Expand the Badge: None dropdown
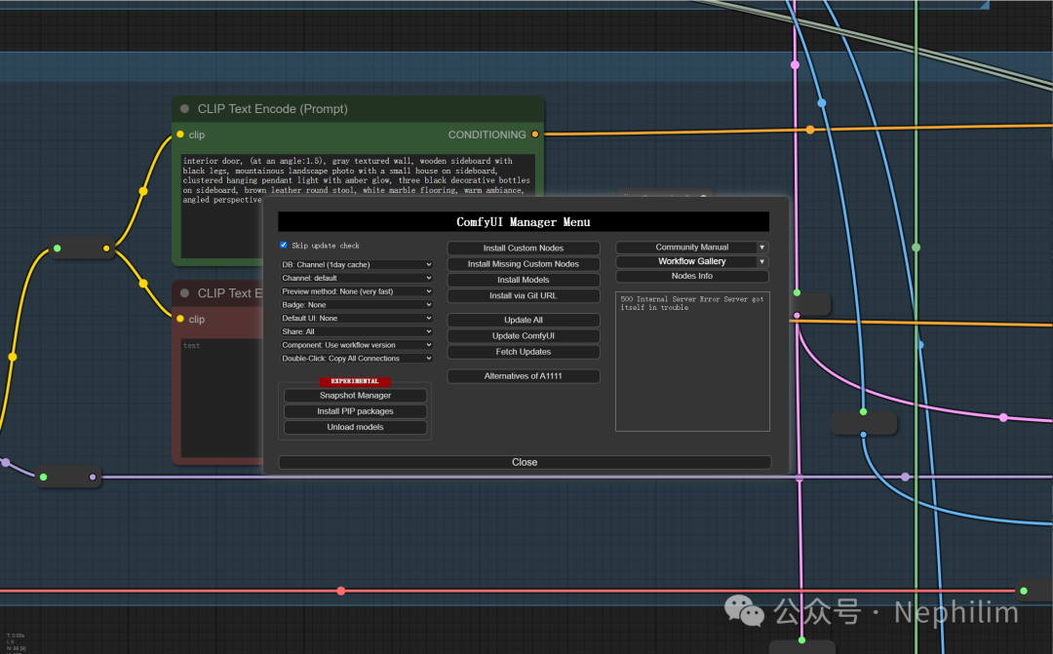The image size is (1053, 654). [357, 304]
